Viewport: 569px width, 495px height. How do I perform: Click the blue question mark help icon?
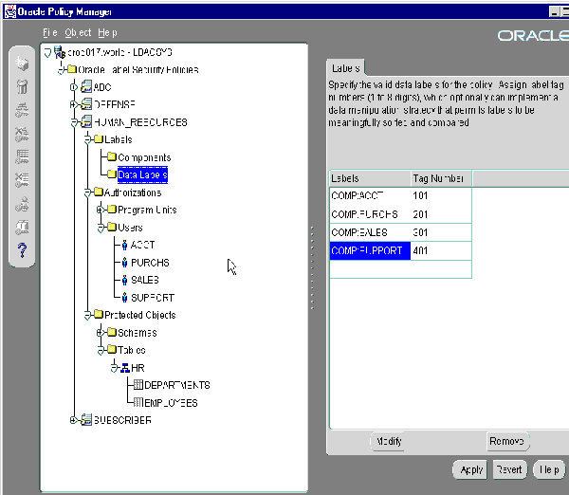click(22, 249)
